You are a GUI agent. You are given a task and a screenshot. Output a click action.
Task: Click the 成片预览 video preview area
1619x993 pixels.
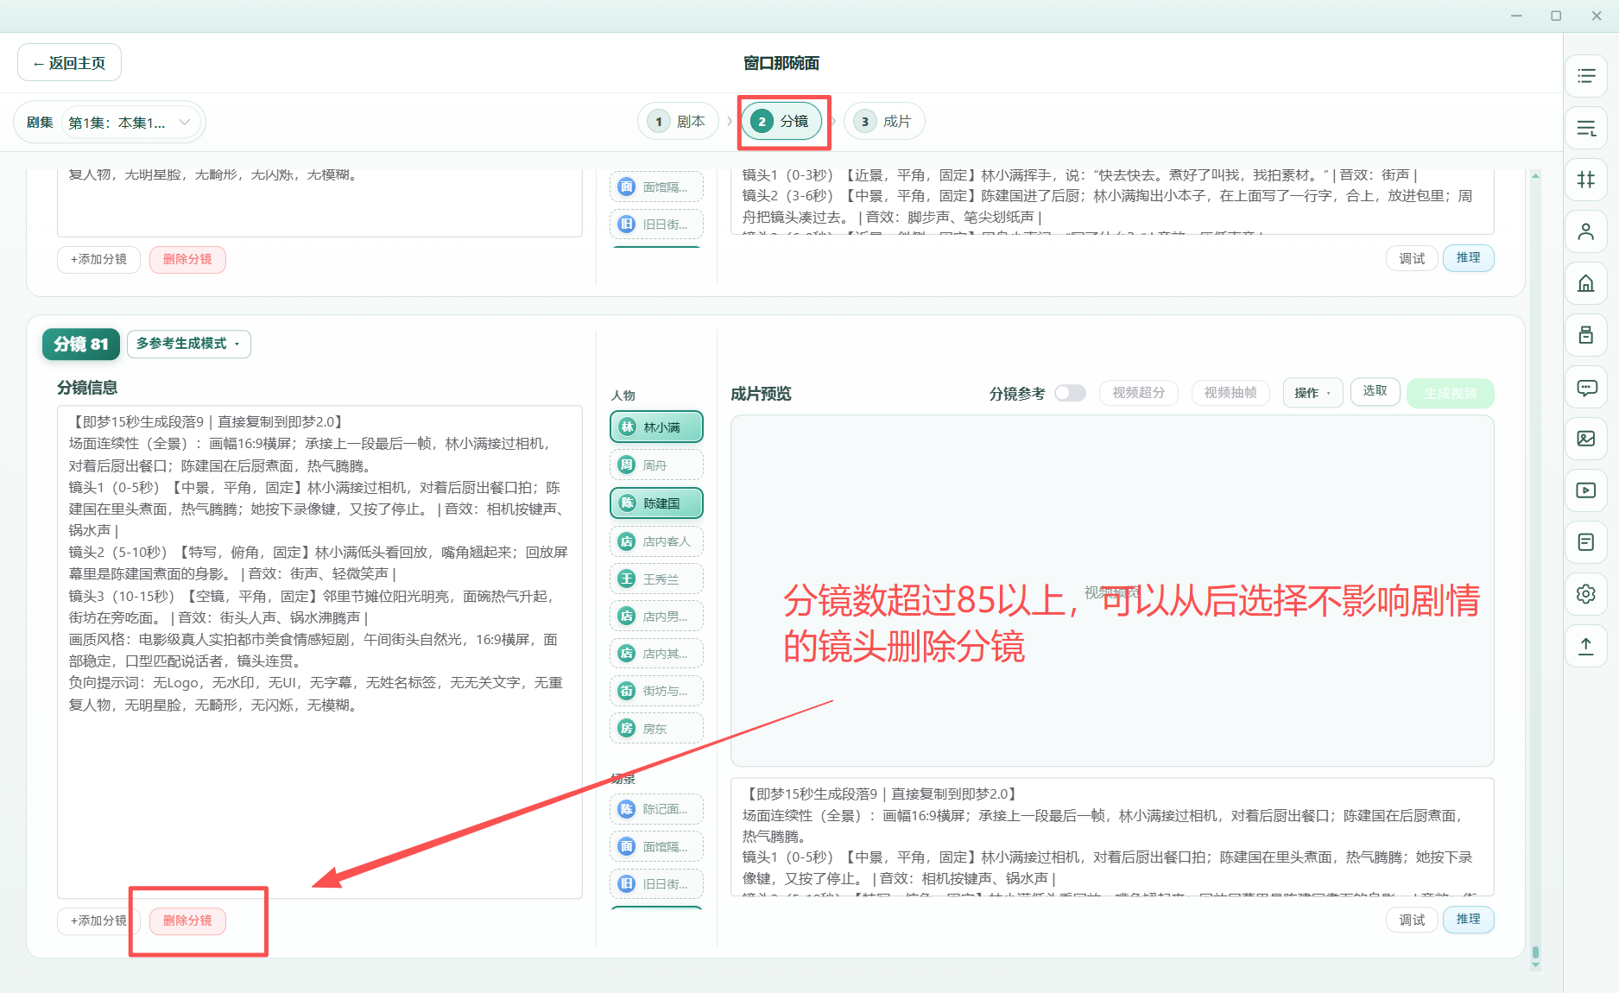pyautogui.click(x=1112, y=591)
